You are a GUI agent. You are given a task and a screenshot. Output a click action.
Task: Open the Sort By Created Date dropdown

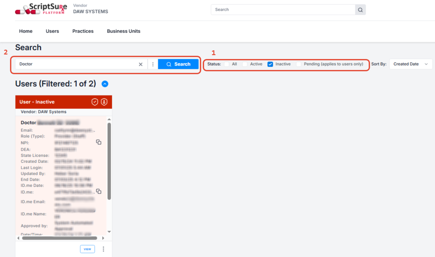(411, 64)
